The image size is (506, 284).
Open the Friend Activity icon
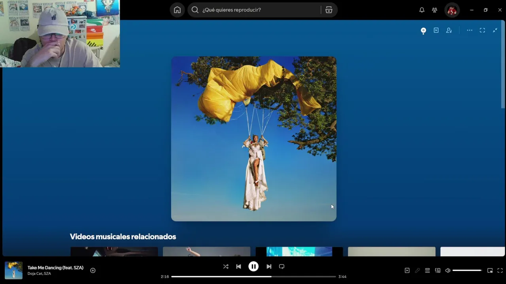(x=434, y=10)
